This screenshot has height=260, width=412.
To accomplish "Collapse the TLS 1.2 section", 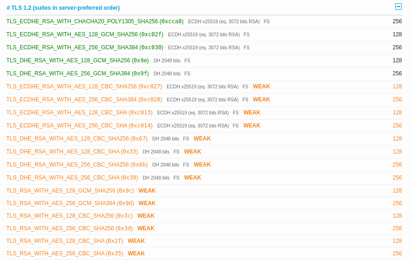I will (x=398, y=7).
